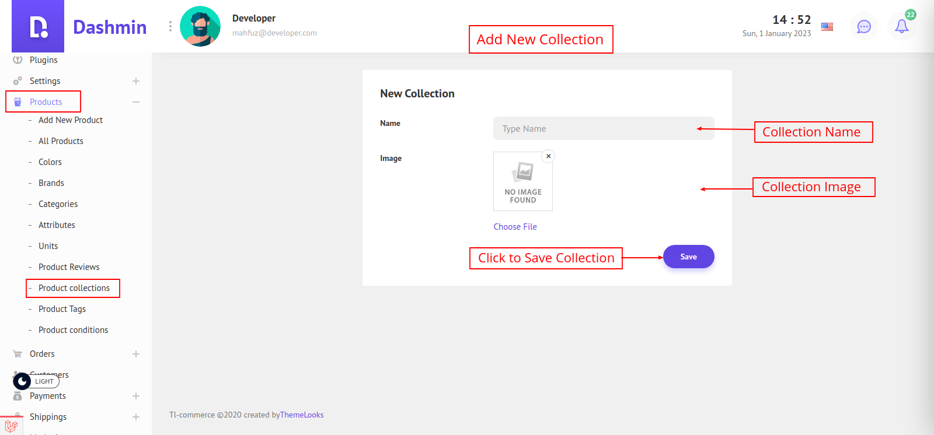Click the Laravel debug icon at bottom-left
934x435 pixels.
pos(11,426)
